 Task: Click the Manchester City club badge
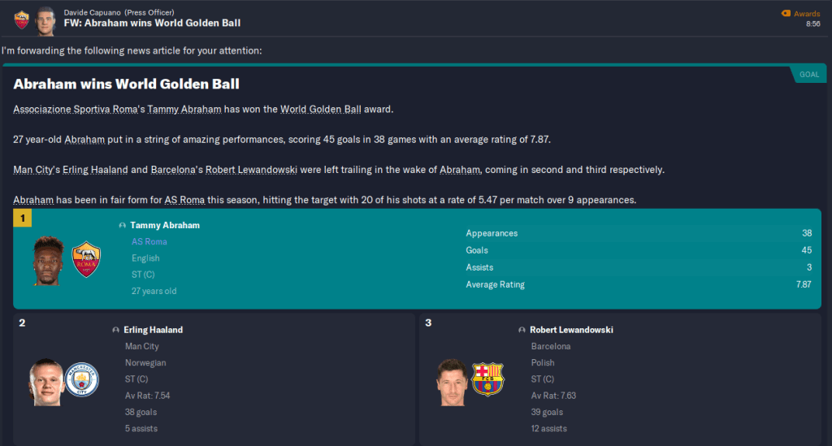pos(81,379)
